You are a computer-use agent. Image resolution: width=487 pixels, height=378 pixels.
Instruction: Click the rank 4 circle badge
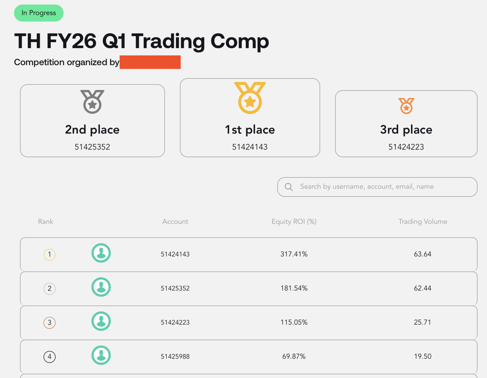(x=49, y=357)
